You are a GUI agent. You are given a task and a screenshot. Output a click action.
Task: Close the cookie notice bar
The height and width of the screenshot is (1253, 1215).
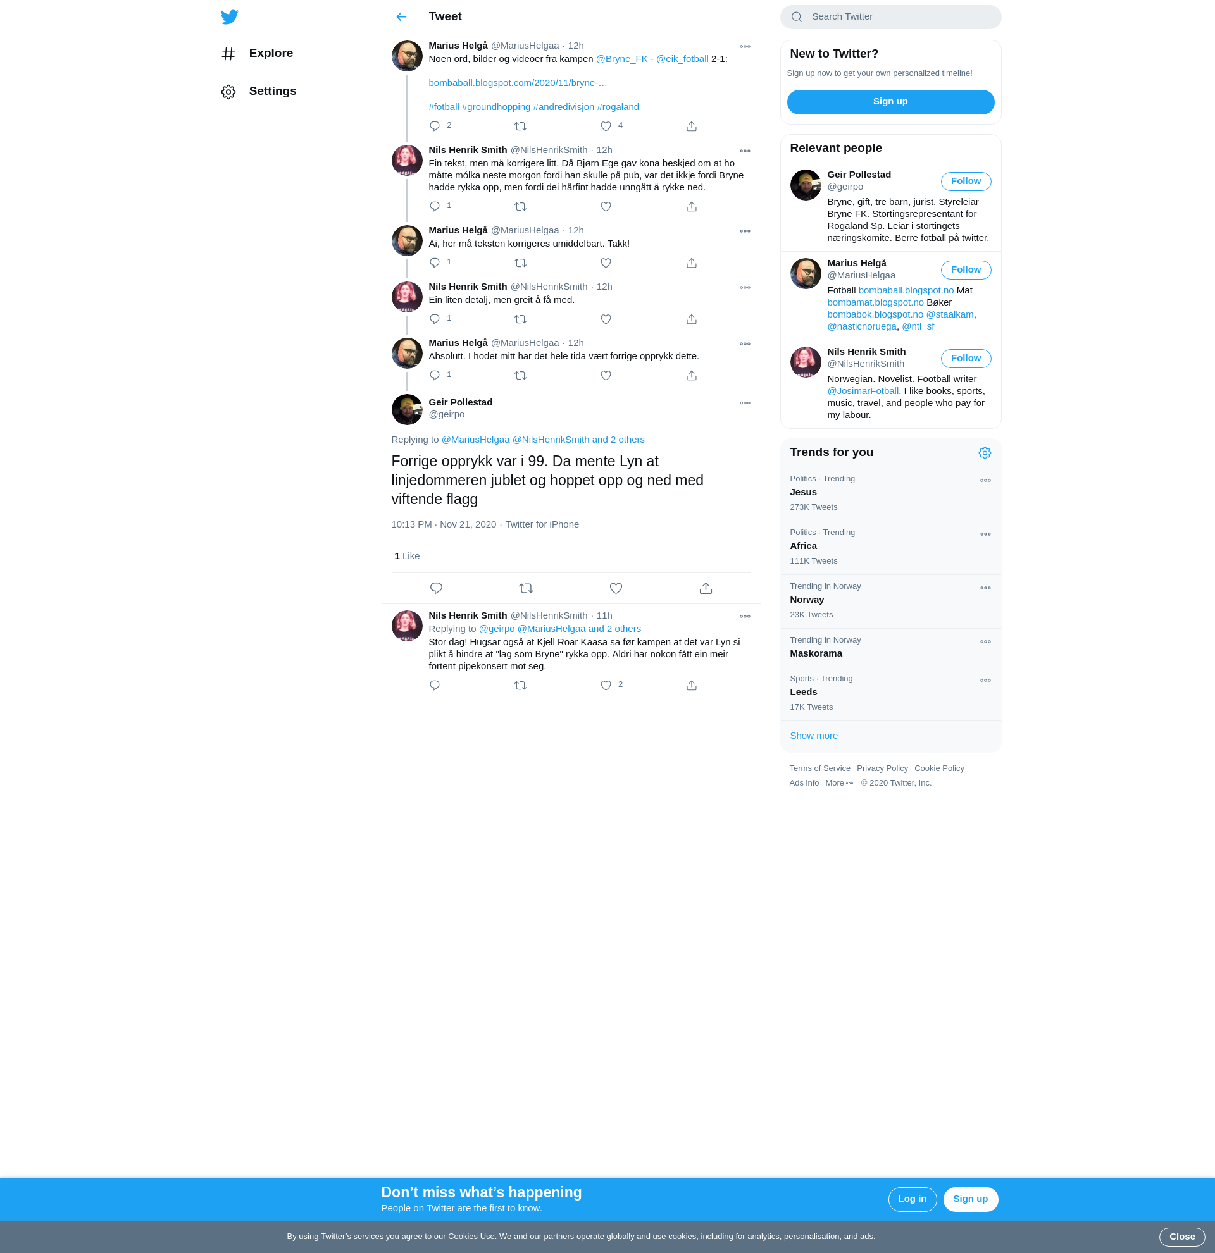tap(1181, 1237)
